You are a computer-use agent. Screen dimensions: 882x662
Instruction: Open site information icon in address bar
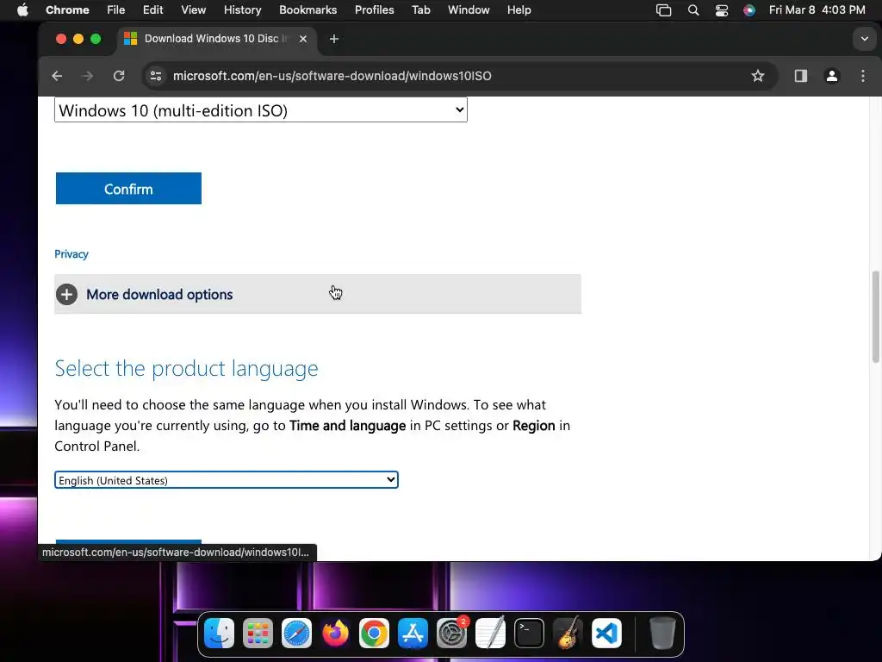(x=156, y=76)
